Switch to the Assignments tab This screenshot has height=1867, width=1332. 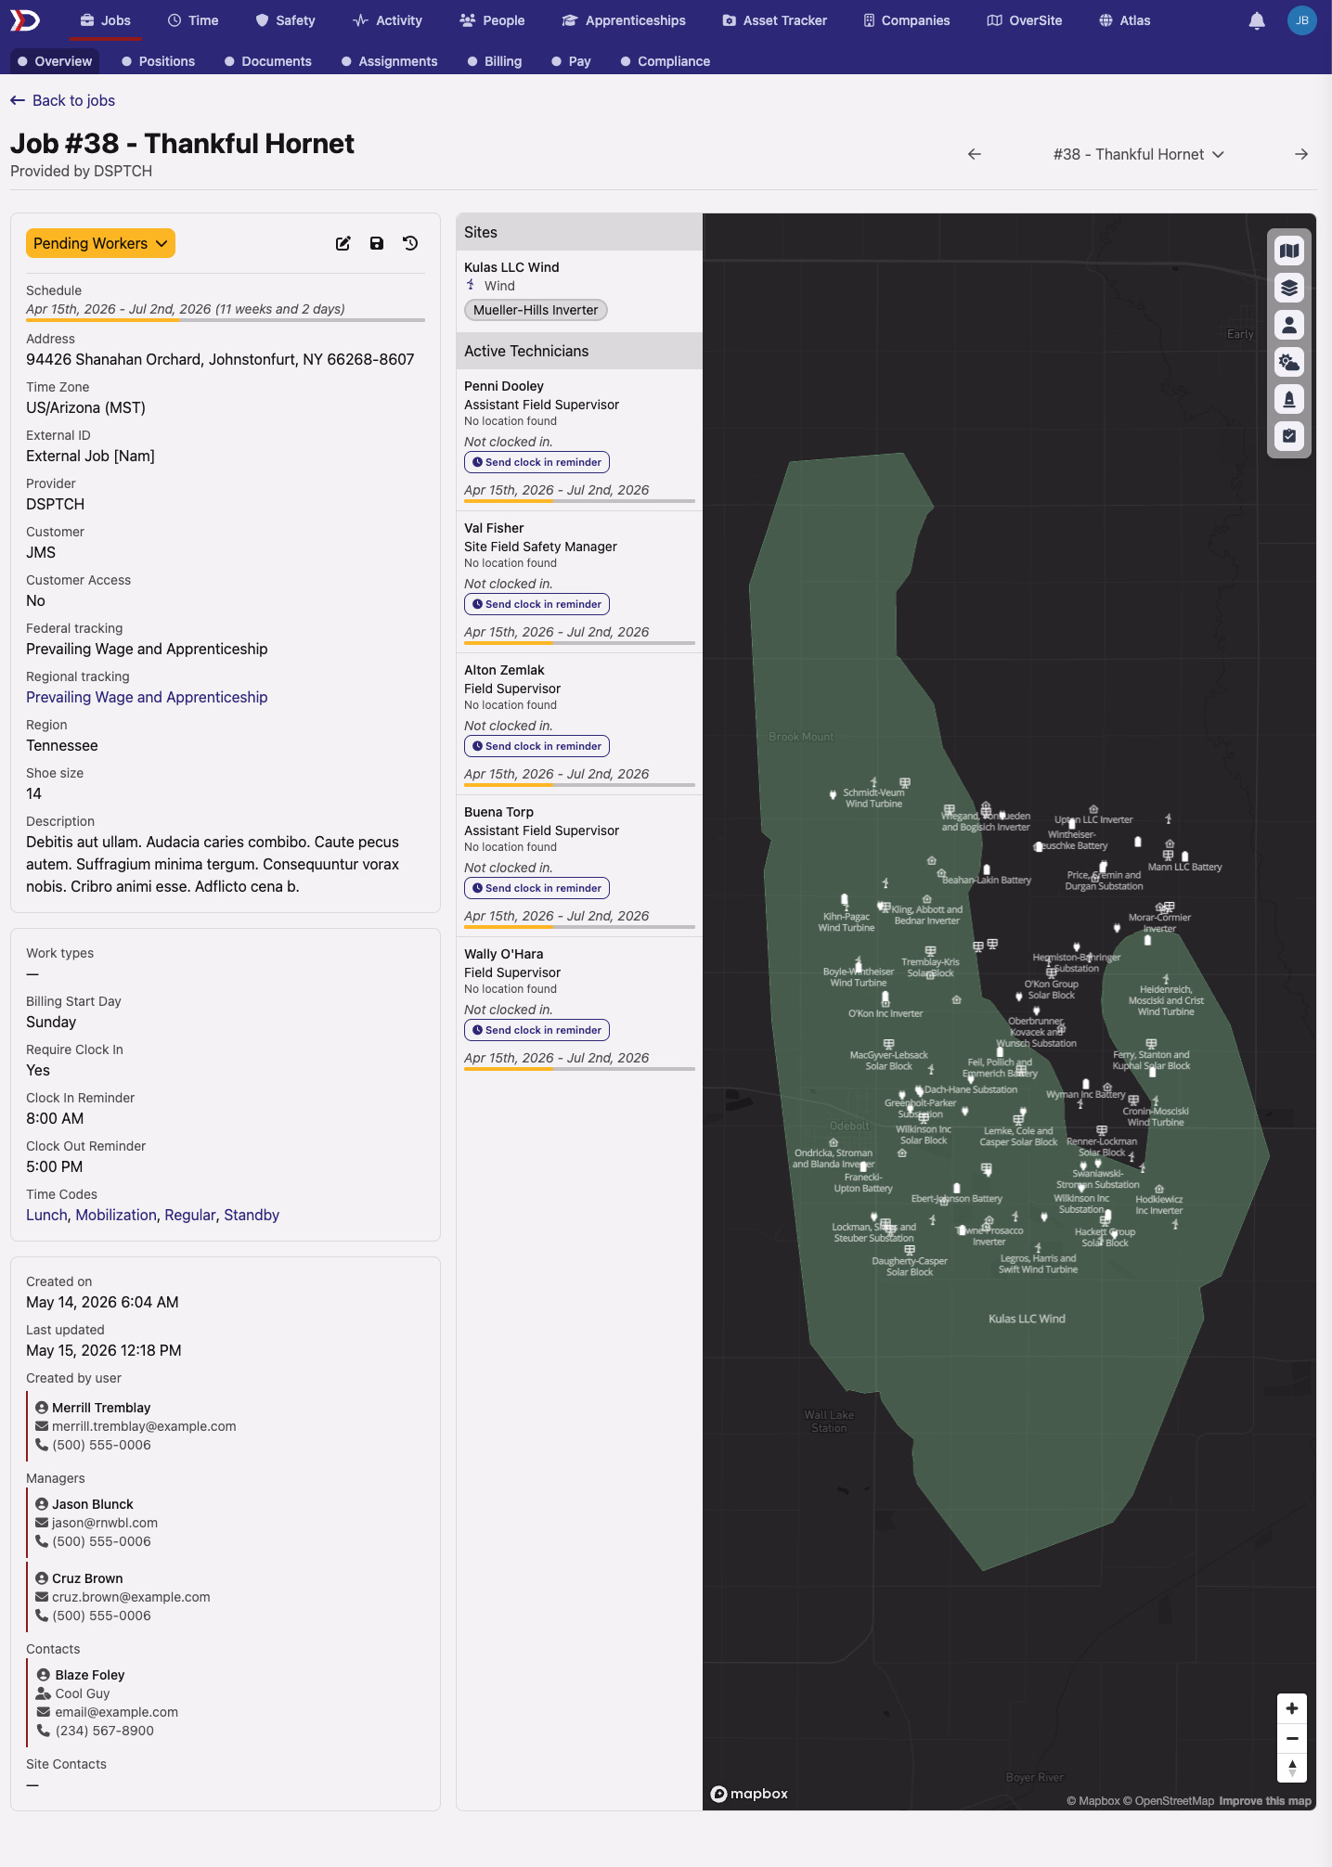[390, 61]
